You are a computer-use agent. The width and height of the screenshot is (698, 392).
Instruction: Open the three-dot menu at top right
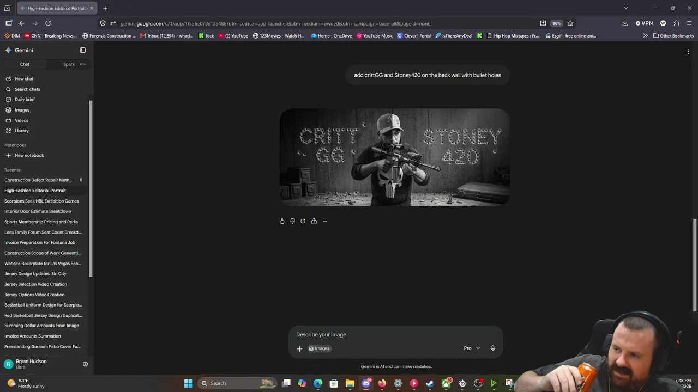[x=688, y=52]
